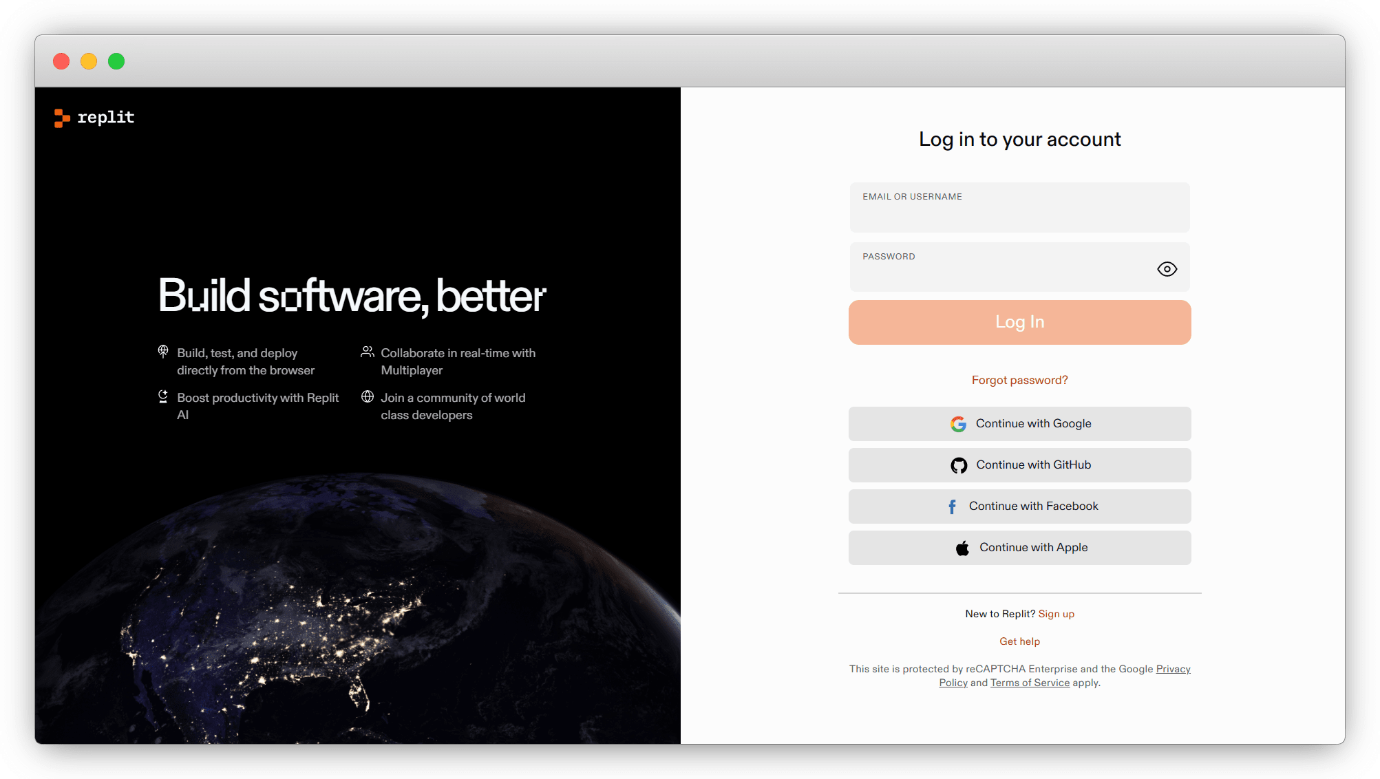Focus the Email or Username field
The width and height of the screenshot is (1380, 779).
pyautogui.click(x=1019, y=215)
